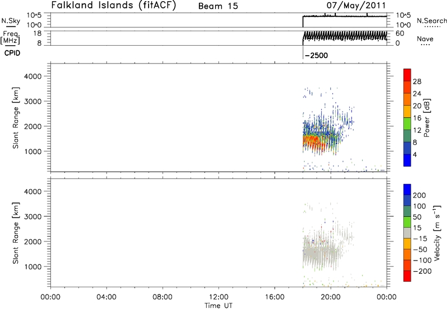Image resolution: width=447 pixels, height=309 pixels.
Task: Click the 'N.Sky' legend label
Action: (11, 21)
